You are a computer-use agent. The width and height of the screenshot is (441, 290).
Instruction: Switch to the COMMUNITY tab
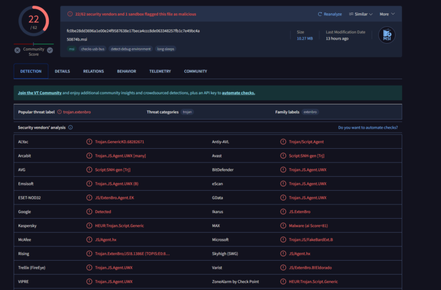click(x=195, y=71)
